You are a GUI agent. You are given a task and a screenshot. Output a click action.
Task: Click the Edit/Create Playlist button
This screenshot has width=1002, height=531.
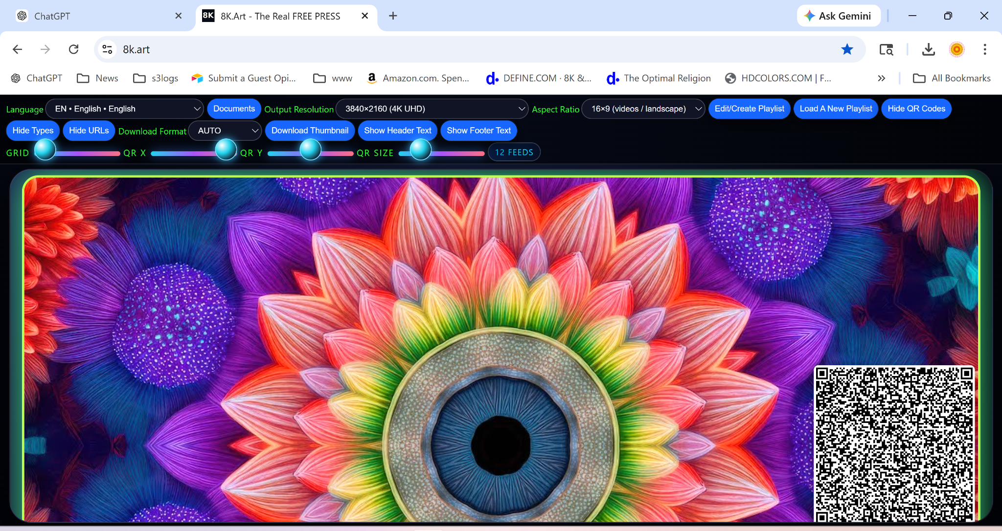[749, 109]
